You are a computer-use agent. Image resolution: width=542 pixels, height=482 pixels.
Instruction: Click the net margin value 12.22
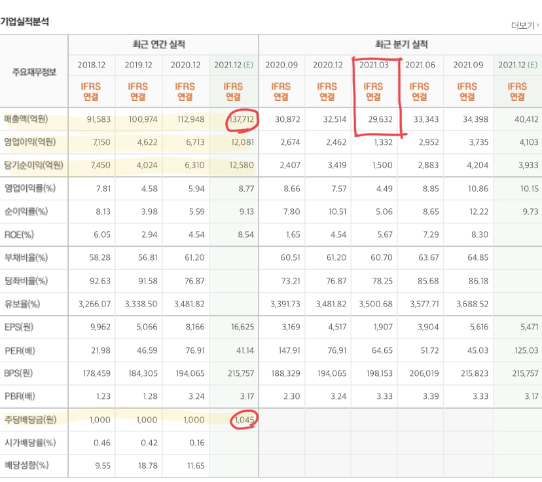coord(479,212)
